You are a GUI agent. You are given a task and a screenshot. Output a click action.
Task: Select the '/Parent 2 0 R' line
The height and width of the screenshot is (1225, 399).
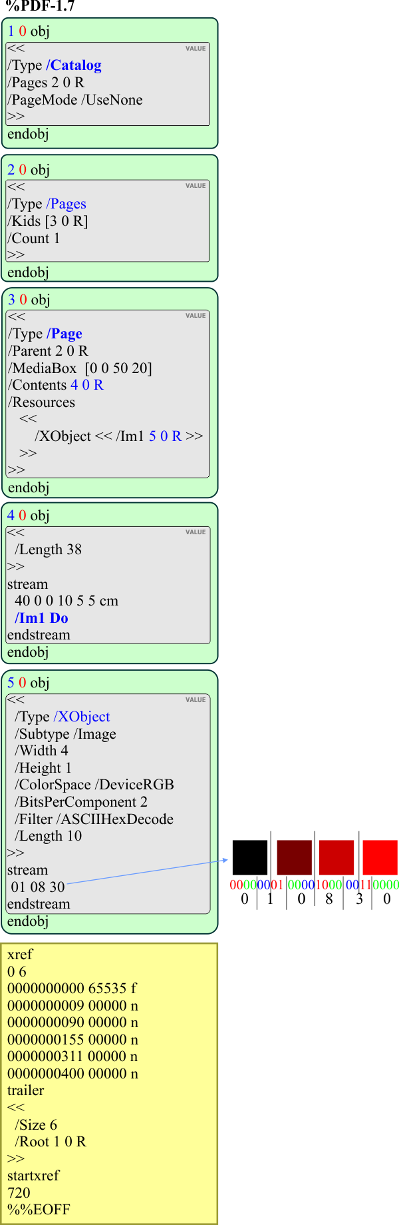click(x=48, y=351)
